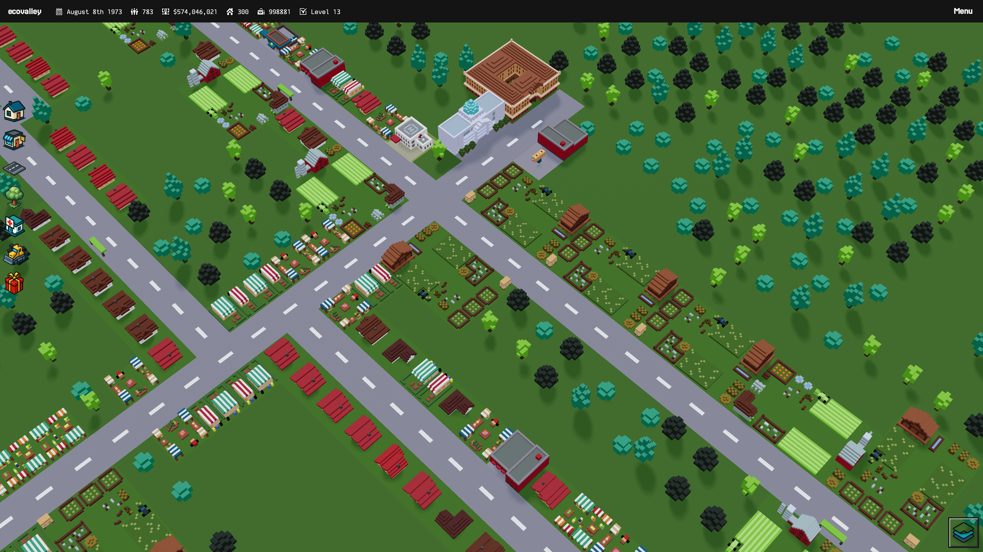This screenshot has width=983, height=552.
Task: Open the Menu in top bar
Action: point(963,11)
